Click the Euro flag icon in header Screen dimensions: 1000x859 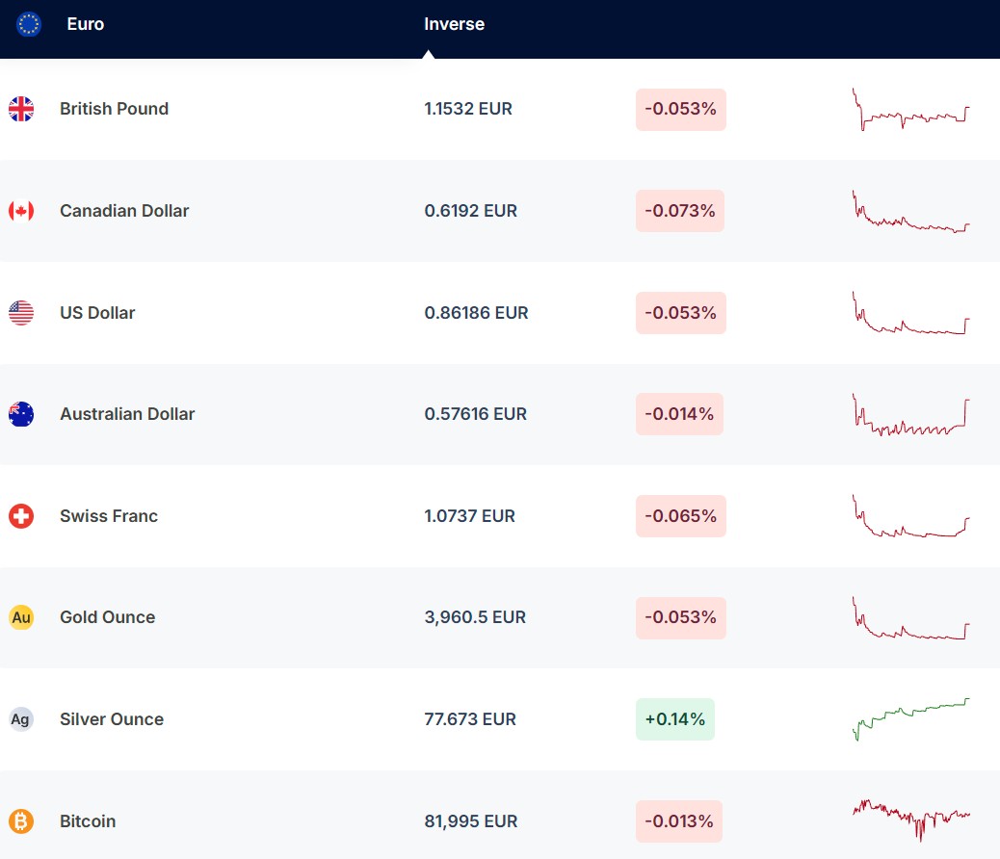click(29, 24)
